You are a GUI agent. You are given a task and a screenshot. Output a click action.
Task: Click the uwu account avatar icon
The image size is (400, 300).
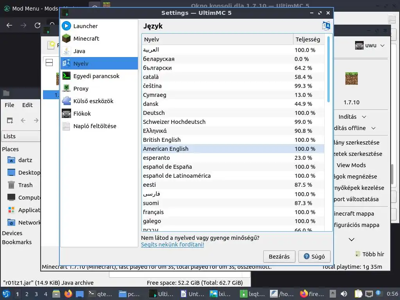click(x=359, y=46)
